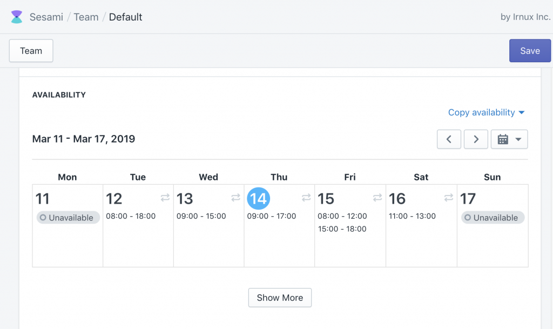Screen dimensions: 553x329
Task: Open Copy availability dropdown
Action: [x=487, y=112]
